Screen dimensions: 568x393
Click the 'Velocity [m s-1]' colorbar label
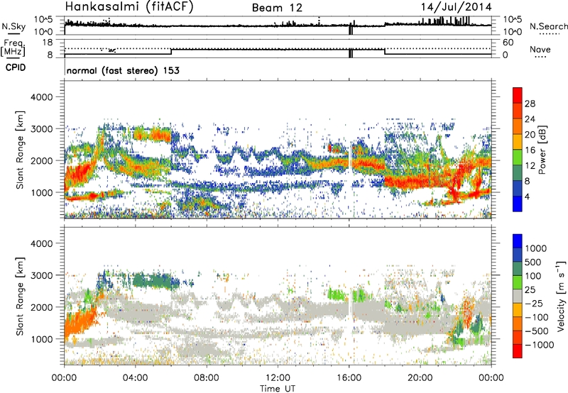[561, 296]
